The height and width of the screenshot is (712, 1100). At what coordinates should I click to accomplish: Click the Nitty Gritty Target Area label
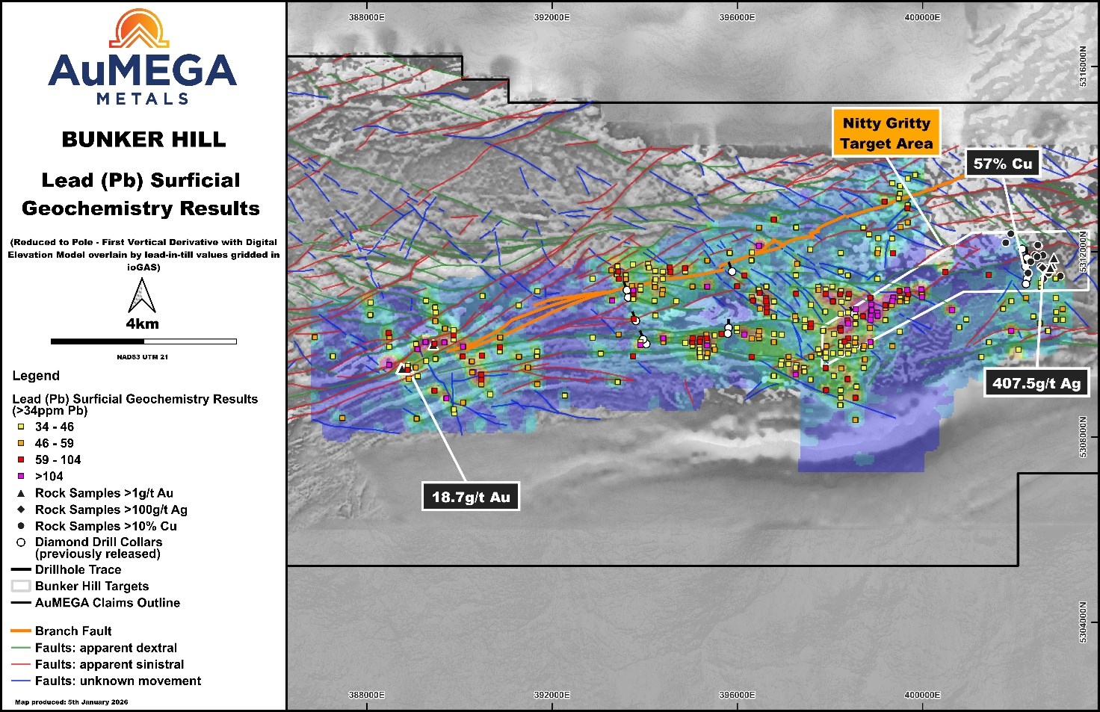pos(886,133)
